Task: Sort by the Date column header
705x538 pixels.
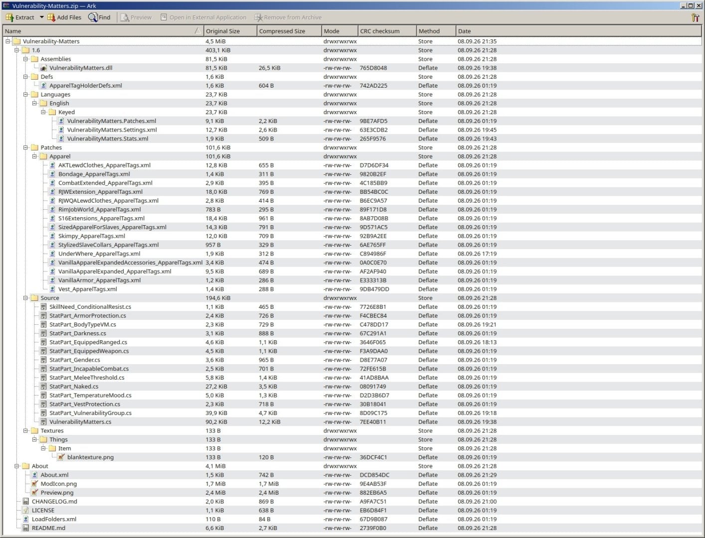Action: pyautogui.click(x=578, y=31)
